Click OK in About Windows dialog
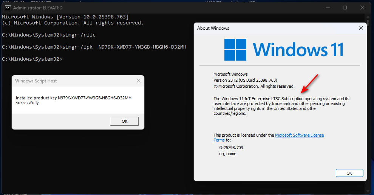This screenshot has height=195, width=374. click(x=349, y=173)
